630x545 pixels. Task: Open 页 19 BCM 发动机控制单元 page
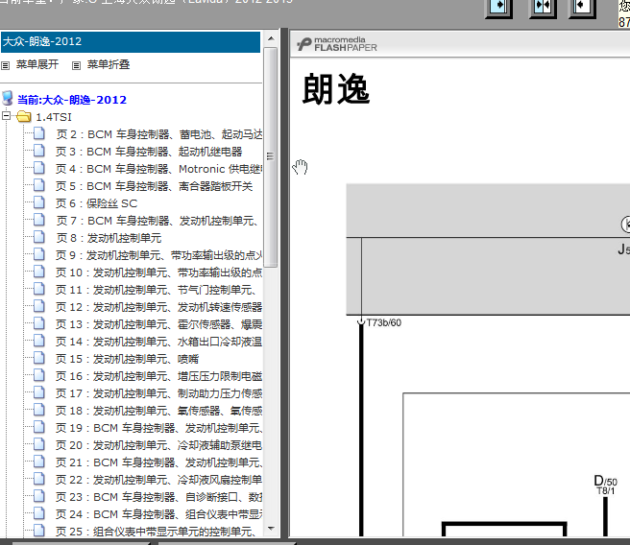pos(159,428)
